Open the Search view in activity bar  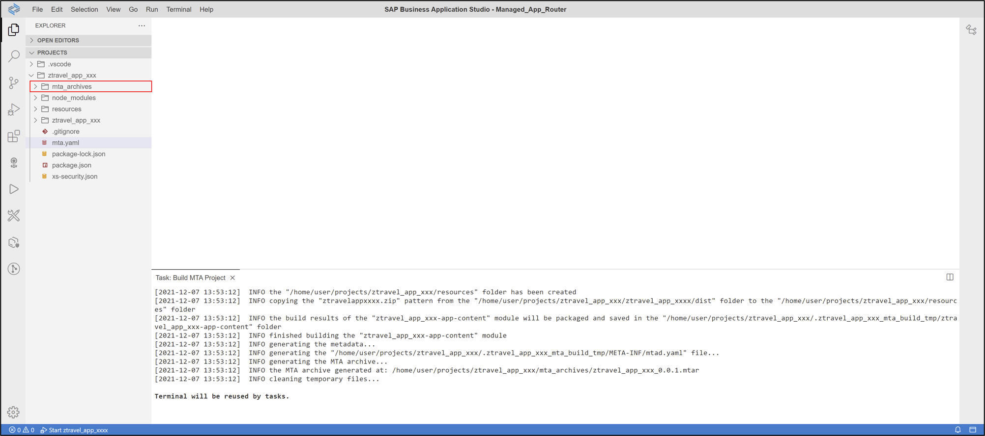(14, 56)
